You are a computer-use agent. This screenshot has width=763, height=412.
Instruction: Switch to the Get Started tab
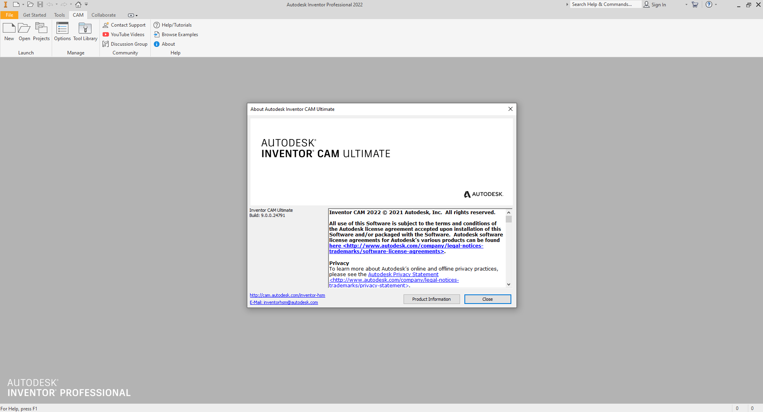(x=35, y=15)
